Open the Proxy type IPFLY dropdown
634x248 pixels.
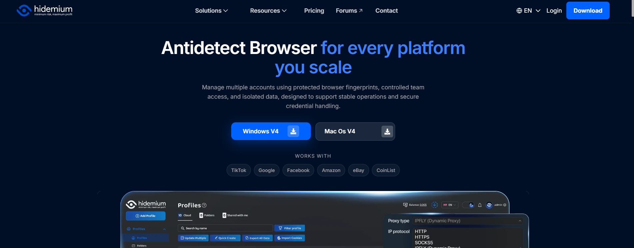(468, 221)
